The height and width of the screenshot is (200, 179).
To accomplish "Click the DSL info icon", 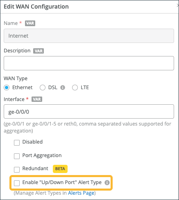I will pos(63,88).
